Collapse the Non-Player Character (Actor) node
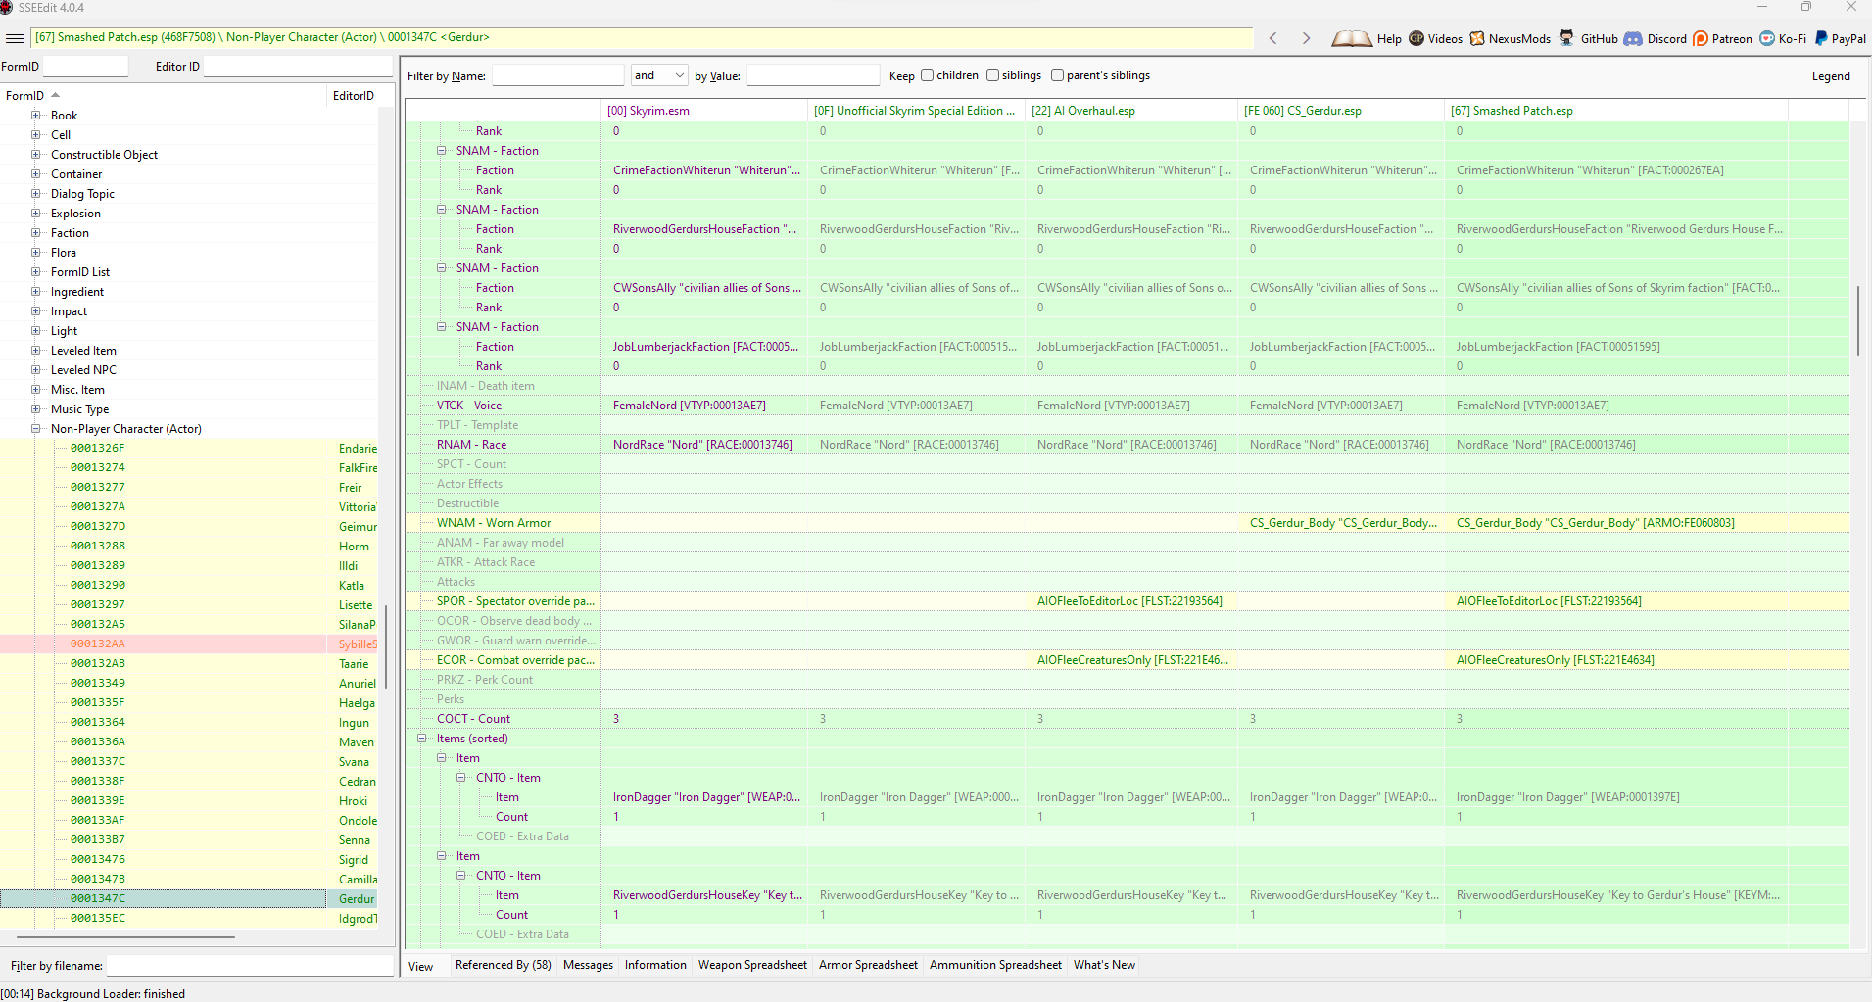The image size is (1872, 1002). 36,428
